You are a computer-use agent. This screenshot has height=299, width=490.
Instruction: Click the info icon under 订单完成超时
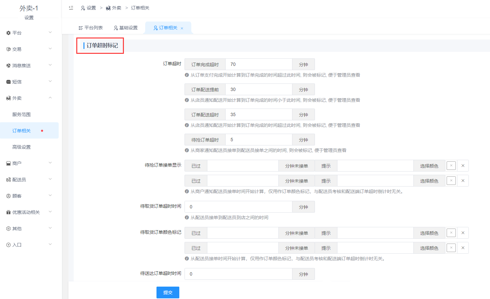click(x=187, y=75)
